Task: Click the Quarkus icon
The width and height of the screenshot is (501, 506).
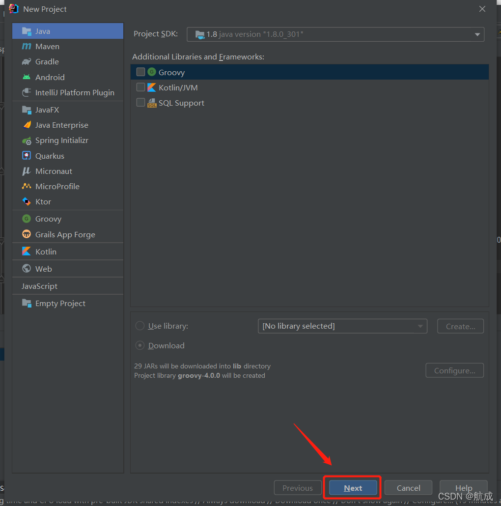Action: tap(27, 156)
